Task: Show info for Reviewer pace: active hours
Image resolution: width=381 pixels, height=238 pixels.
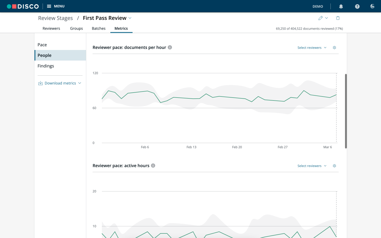Action: 153,166
